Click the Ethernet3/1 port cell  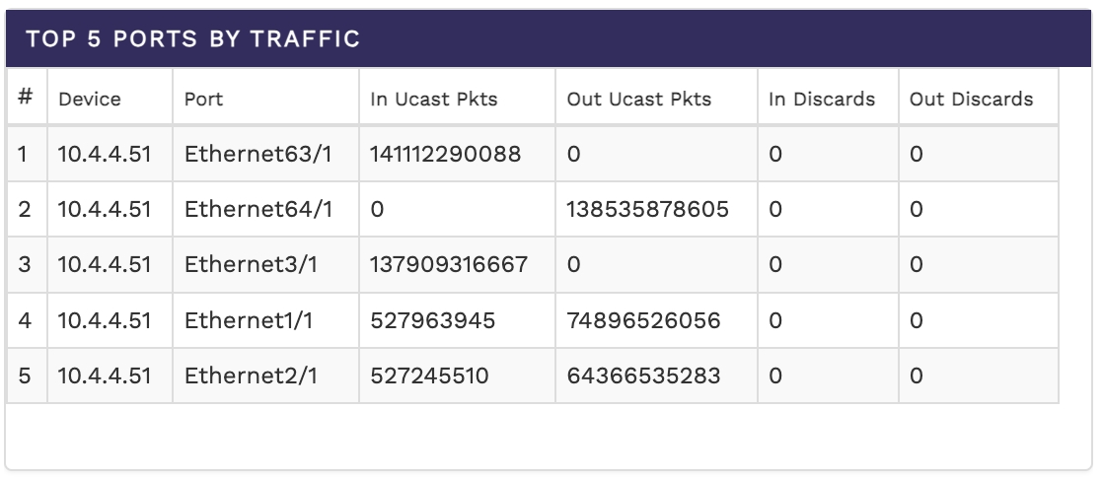pyautogui.click(x=253, y=265)
